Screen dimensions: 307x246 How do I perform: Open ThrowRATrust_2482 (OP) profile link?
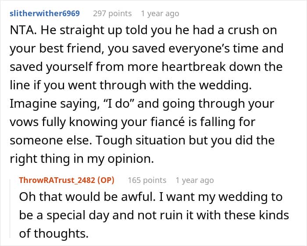[67, 180]
